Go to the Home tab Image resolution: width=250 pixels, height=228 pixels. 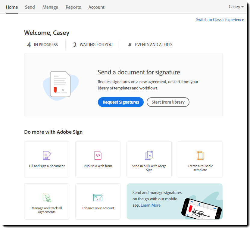[x=12, y=7]
